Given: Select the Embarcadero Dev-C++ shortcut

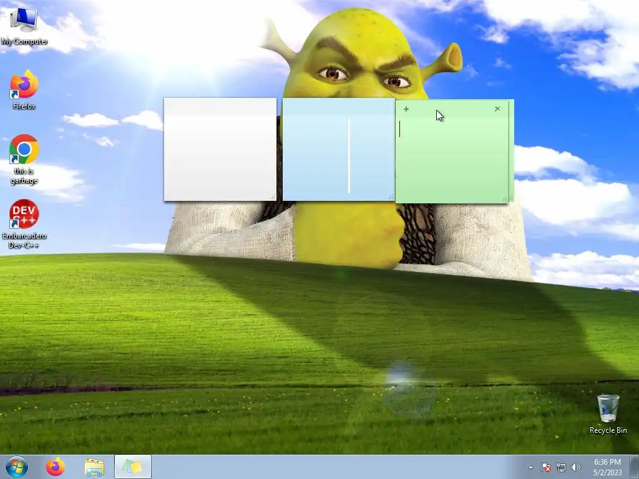Looking at the screenshot, I should tap(24, 225).
